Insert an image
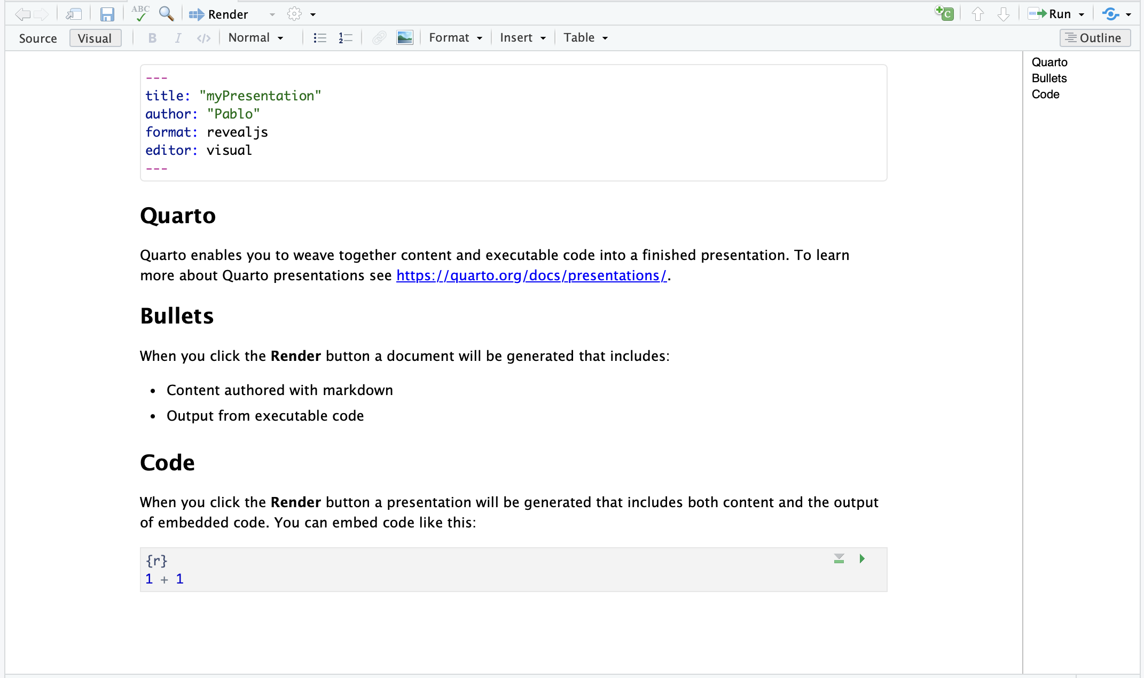The height and width of the screenshot is (678, 1144). (x=405, y=38)
